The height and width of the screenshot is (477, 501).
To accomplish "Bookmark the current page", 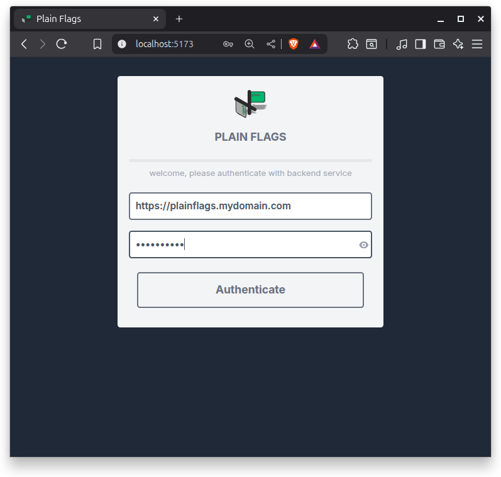I will [97, 44].
